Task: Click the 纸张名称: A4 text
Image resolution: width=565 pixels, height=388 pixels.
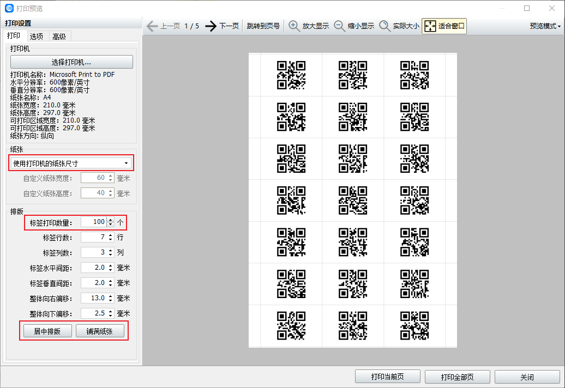Action: 31,98
